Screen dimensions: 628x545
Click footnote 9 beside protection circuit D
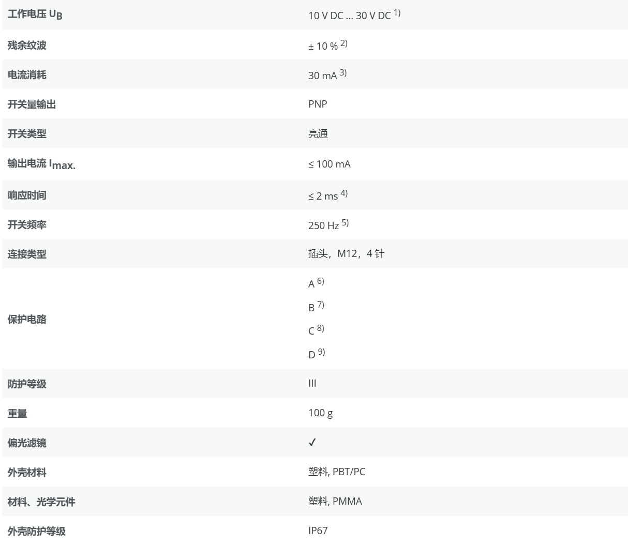click(321, 352)
